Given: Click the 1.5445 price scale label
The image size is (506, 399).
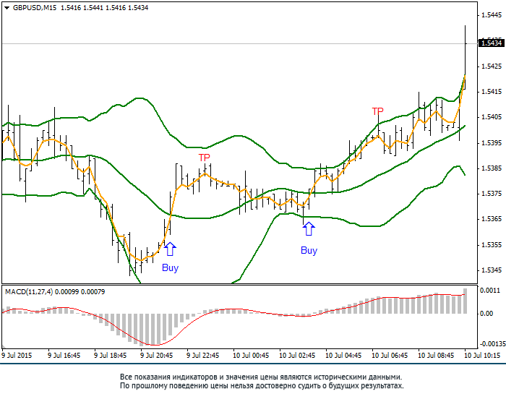Looking at the screenshot, I should pos(492,15).
